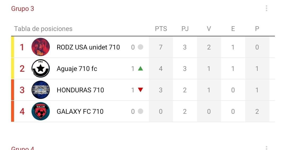Open the Aguaje 710 fc team name

click(x=77, y=69)
